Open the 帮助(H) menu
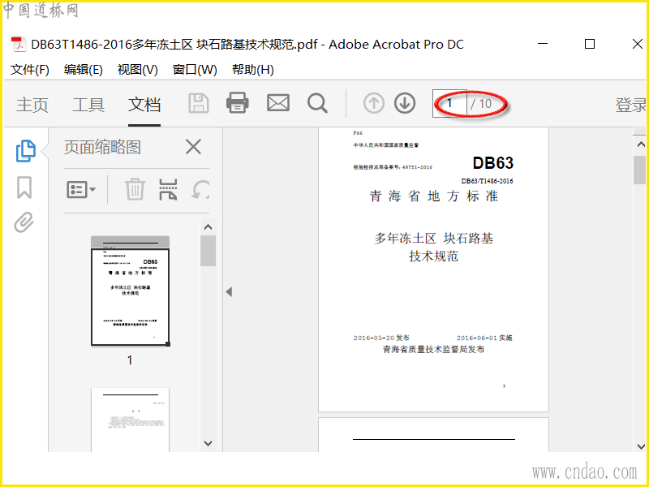 pyautogui.click(x=253, y=70)
